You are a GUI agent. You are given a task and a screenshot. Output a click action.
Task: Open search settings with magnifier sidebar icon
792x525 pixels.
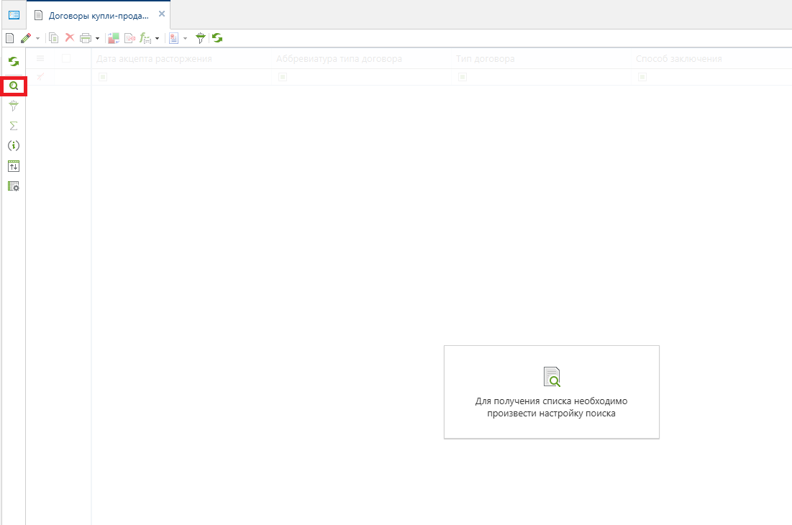click(x=14, y=86)
